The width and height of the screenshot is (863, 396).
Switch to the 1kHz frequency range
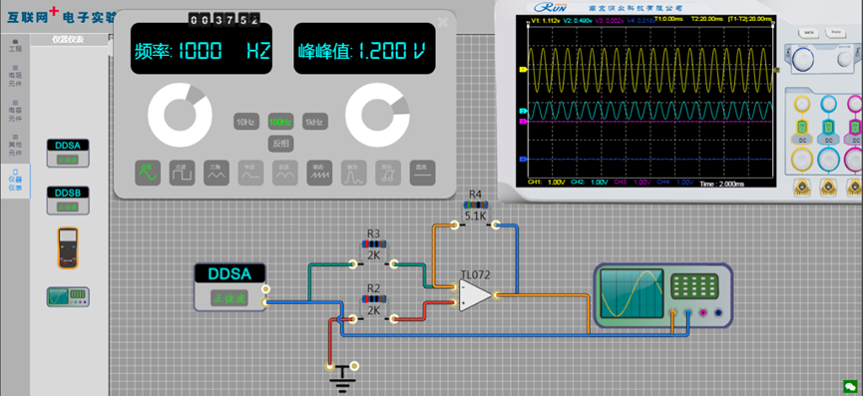click(x=315, y=122)
